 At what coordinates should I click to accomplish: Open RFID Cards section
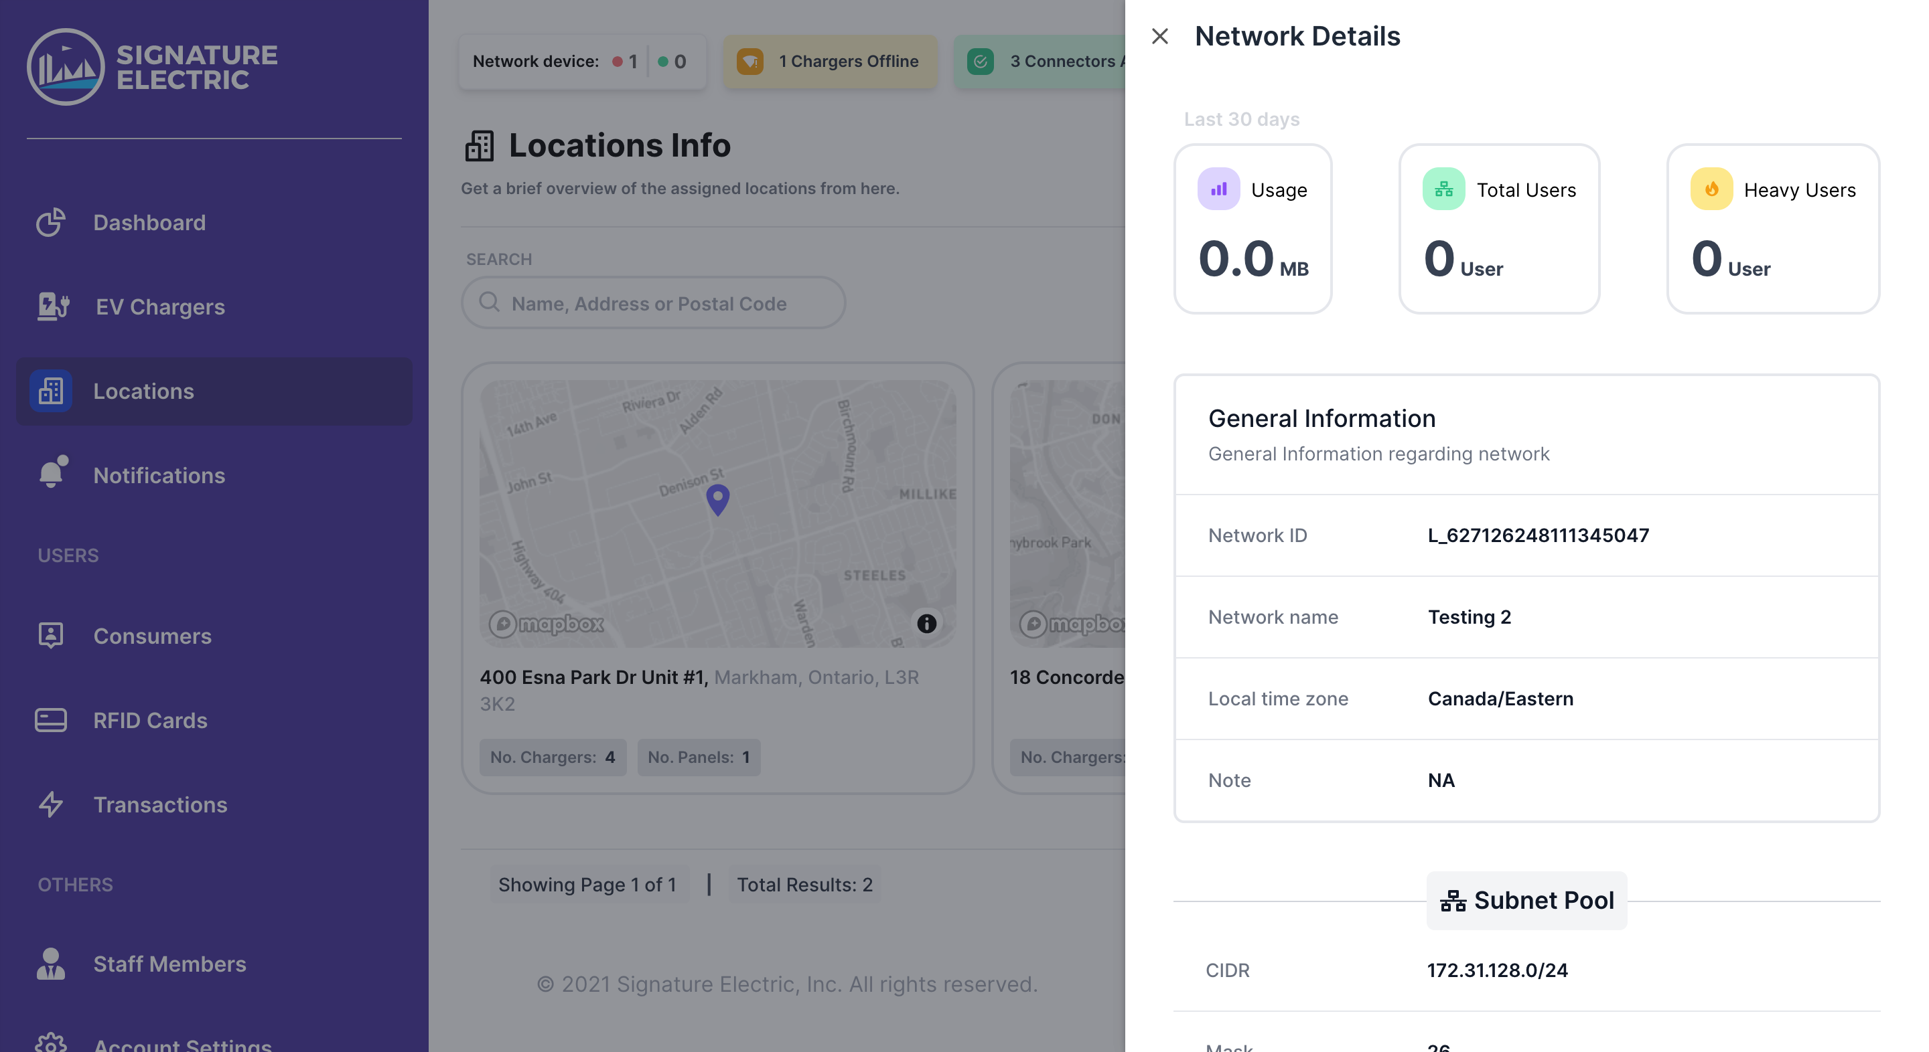click(x=214, y=721)
